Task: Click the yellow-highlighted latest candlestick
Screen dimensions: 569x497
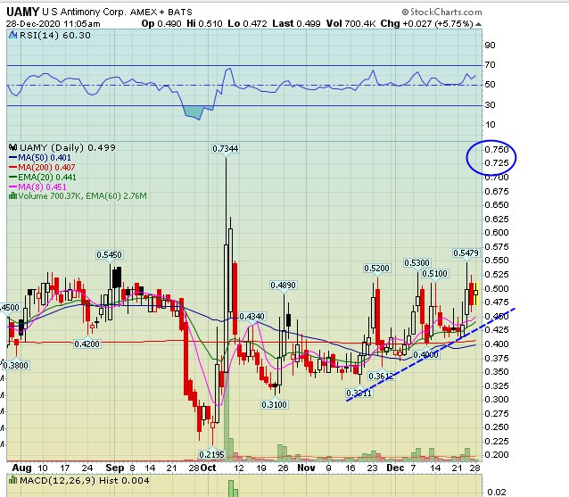Action: click(475, 293)
